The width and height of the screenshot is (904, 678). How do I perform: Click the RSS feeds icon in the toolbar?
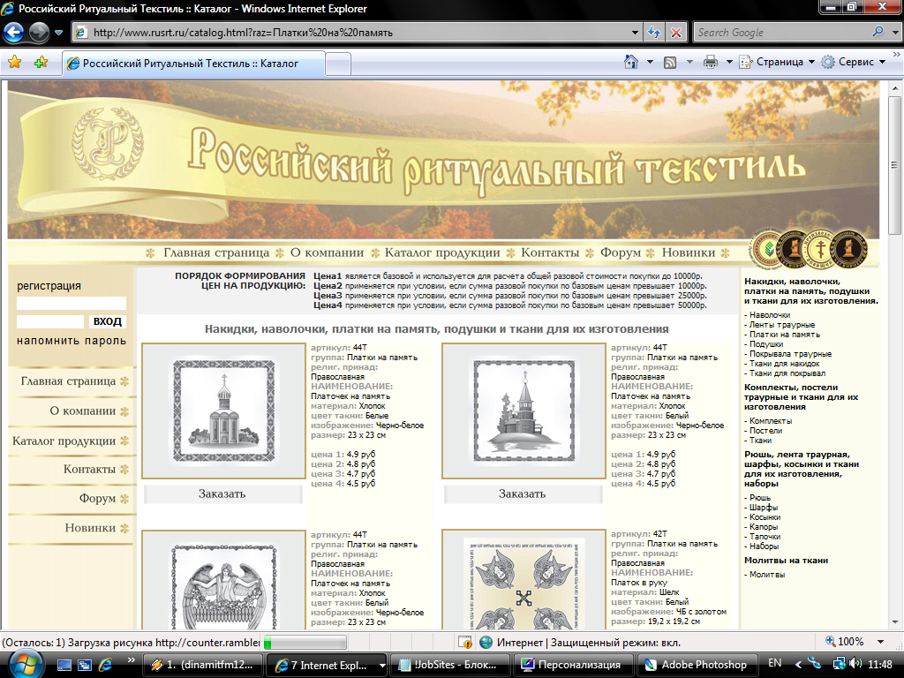click(x=669, y=62)
